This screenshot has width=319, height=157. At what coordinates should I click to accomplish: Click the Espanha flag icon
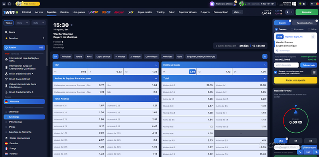6,143
